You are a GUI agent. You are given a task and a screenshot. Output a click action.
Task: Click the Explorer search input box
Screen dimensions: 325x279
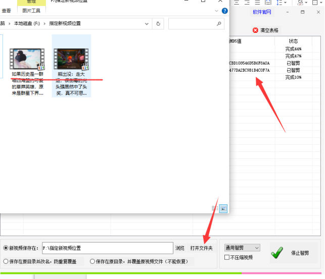coord(196,24)
